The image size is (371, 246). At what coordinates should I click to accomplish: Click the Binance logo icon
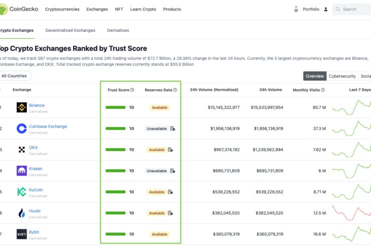(x=22, y=107)
